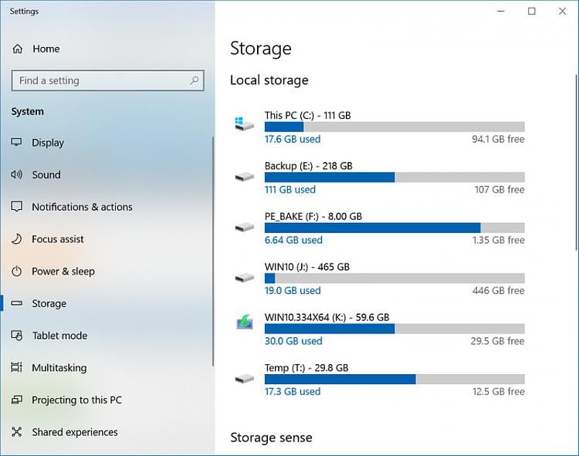The height and width of the screenshot is (456, 579).
Task: Click the main page vertical scrollbar
Action: [575, 162]
